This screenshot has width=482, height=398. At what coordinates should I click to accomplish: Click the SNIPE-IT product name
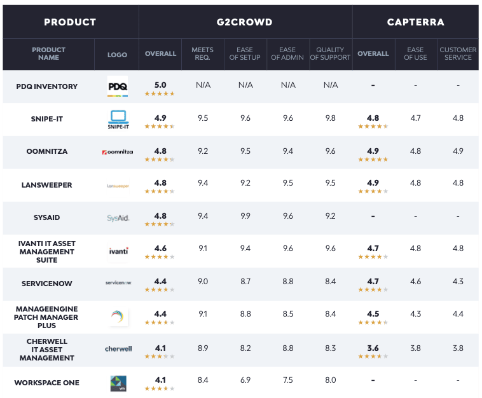click(46, 119)
